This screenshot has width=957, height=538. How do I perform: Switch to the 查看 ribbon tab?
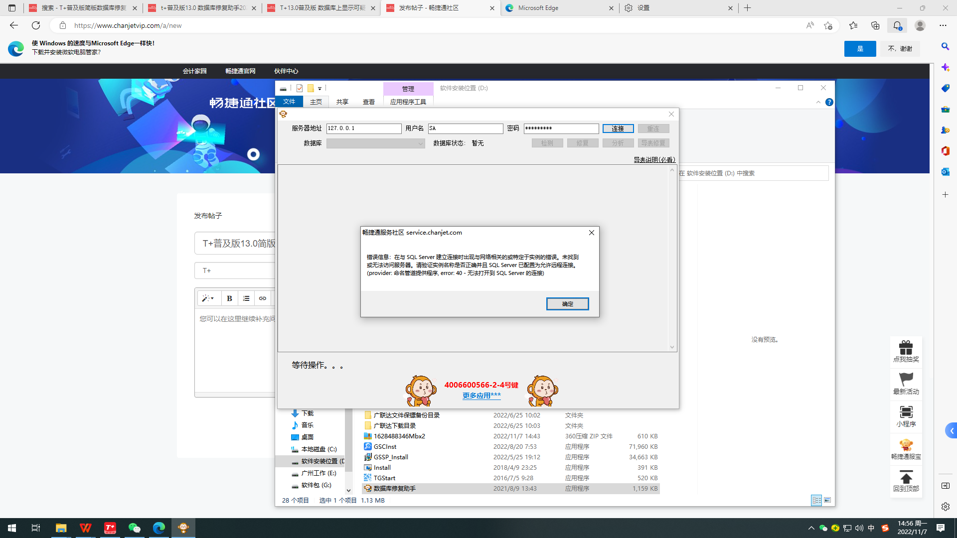click(x=369, y=102)
